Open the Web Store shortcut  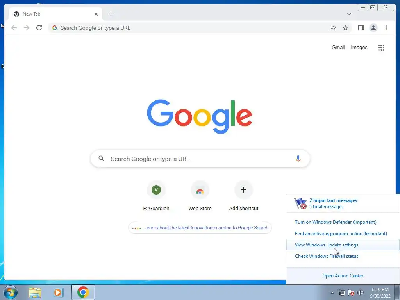200,196
